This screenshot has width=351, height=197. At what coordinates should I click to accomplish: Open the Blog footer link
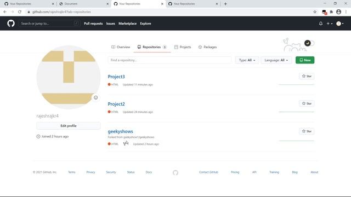[295, 172]
